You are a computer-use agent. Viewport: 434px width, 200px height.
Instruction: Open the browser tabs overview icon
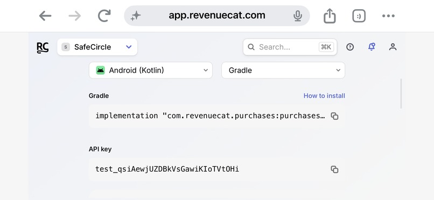point(359,16)
